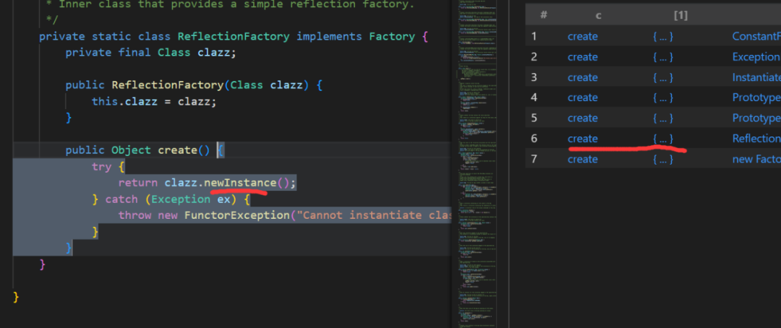
Task: Click the Prototype... link in row 5
Action: [x=756, y=118]
